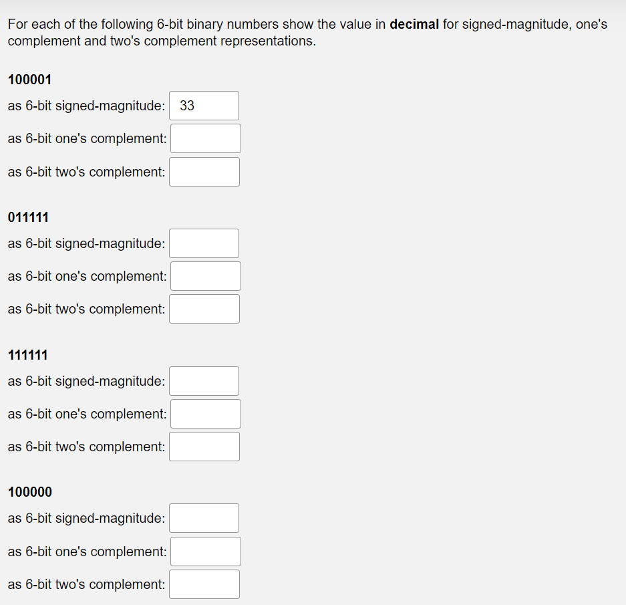Activate signed-magnitude field for 100000
Viewport: 626px width, 605px height.
(x=204, y=518)
